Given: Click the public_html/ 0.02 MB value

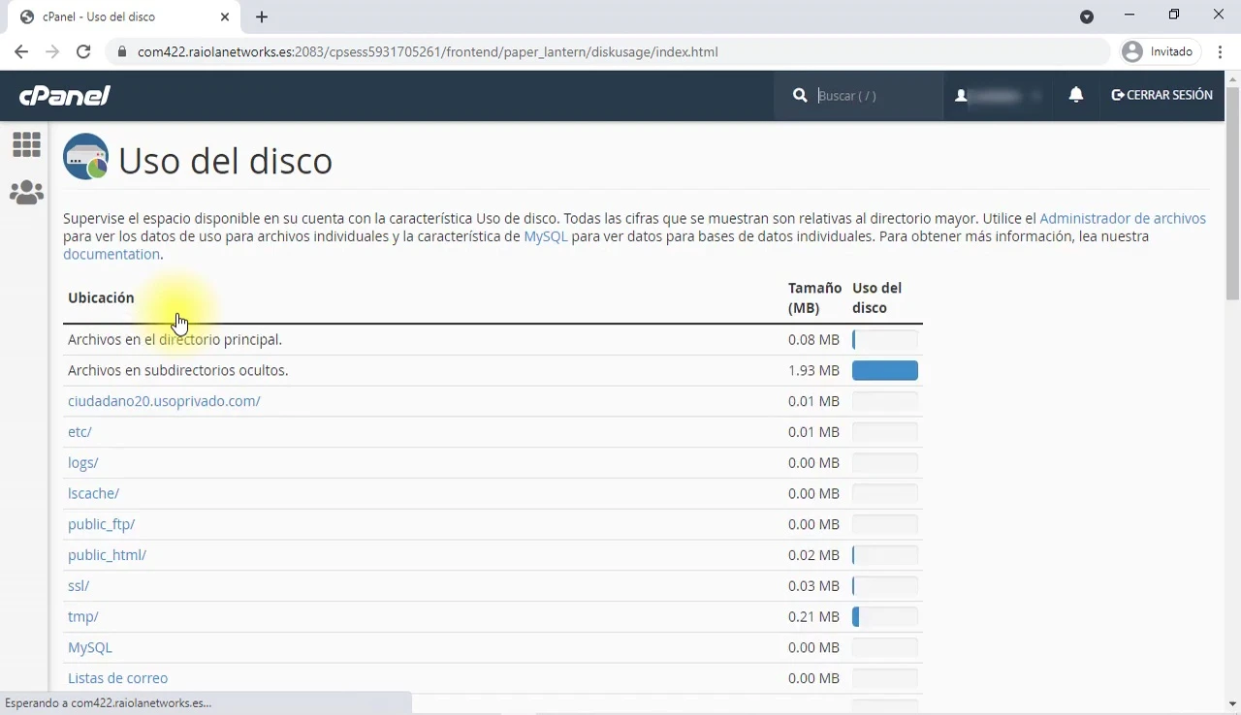Looking at the screenshot, I should pos(813,555).
